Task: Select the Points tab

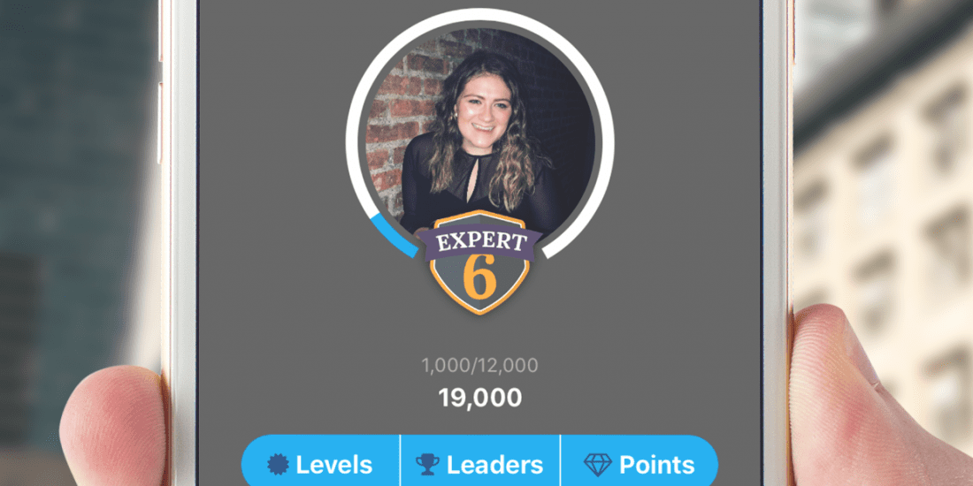Action: 640,462
